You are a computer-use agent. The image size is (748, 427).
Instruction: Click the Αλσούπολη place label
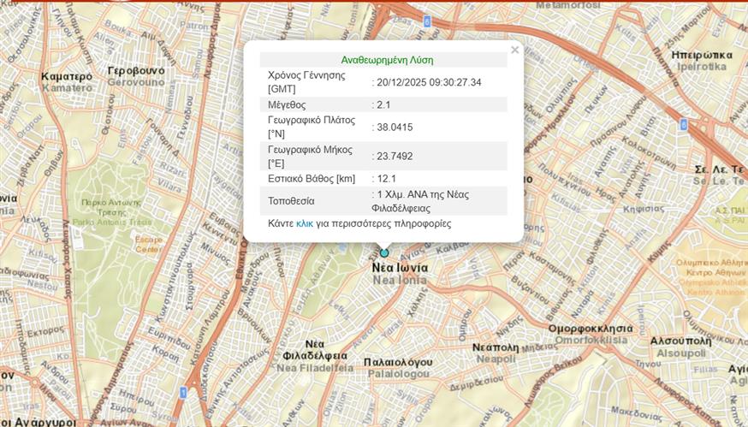tap(680, 341)
